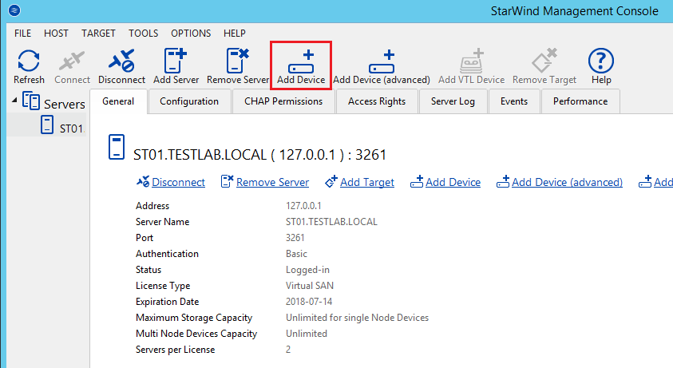Click the Expiration Date value 2018-07-14

tap(309, 302)
